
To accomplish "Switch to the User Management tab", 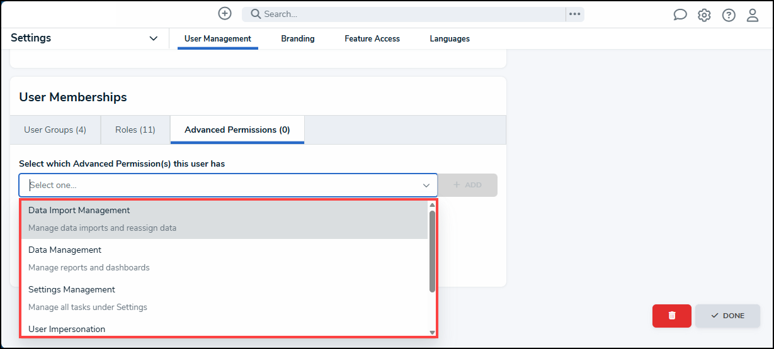I will click(218, 39).
